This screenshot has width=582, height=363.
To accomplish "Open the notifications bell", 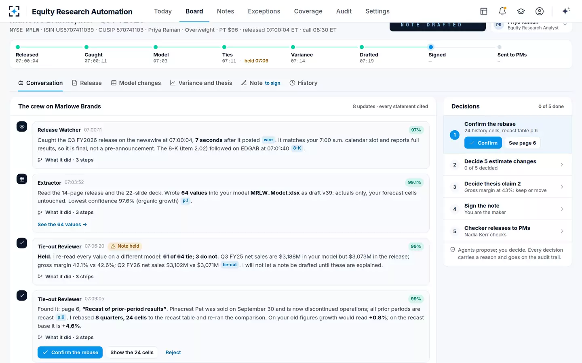I will pos(502,11).
